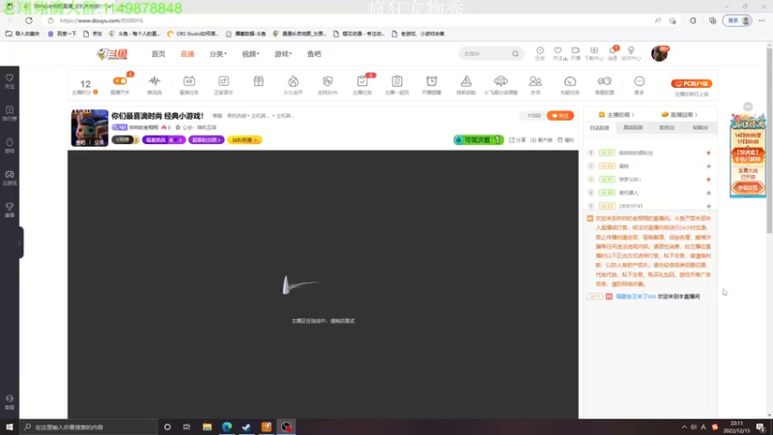This screenshot has height=435, width=773.
Task: Open the 关注 heart icon in header
Action: (558, 50)
